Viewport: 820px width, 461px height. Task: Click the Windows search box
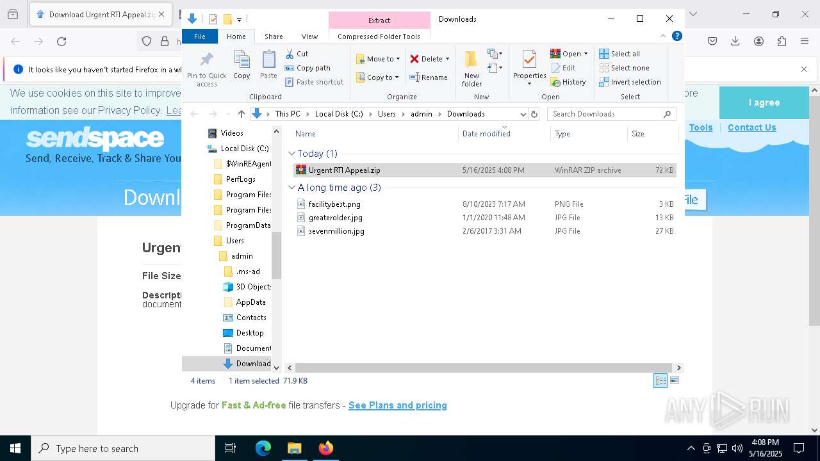pos(123,448)
